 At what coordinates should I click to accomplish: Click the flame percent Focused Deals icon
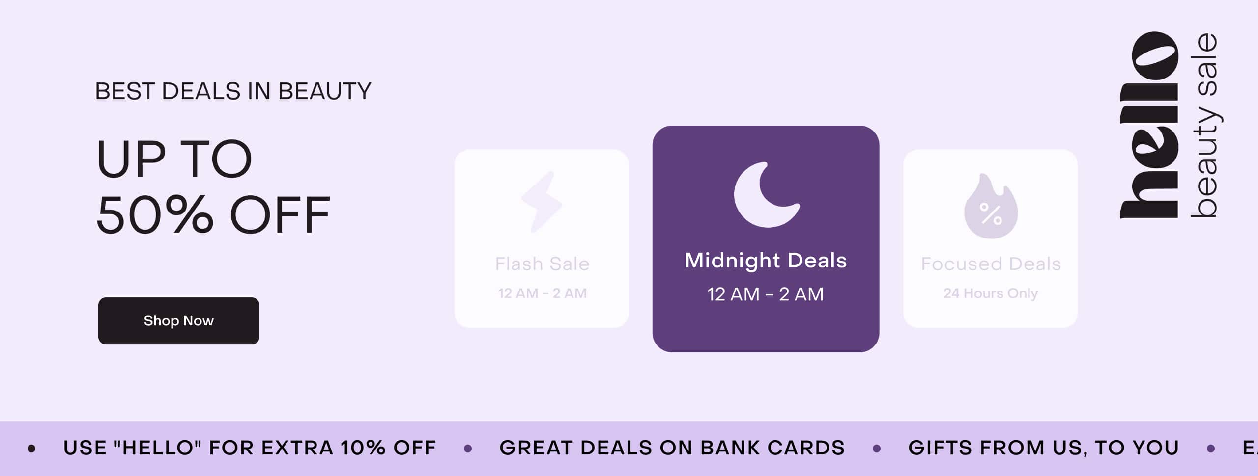point(991,206)
